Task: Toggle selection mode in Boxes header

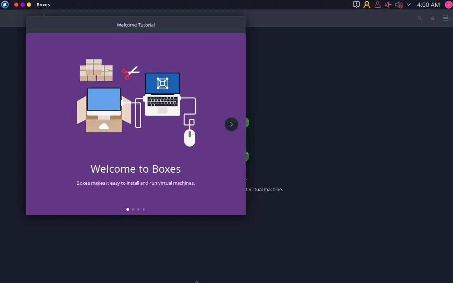Action: tap(432, 18)
